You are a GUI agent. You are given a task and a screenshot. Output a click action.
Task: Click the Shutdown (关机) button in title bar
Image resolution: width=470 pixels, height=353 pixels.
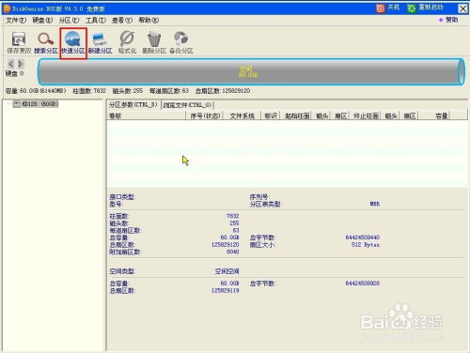pos(388,8)
